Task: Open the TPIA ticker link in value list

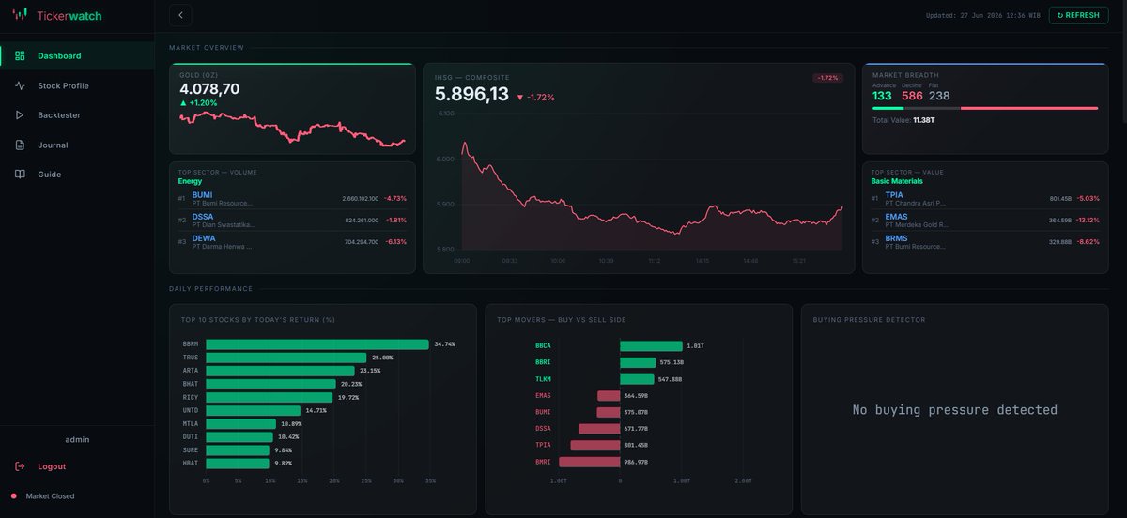Action: coord(894,195)
